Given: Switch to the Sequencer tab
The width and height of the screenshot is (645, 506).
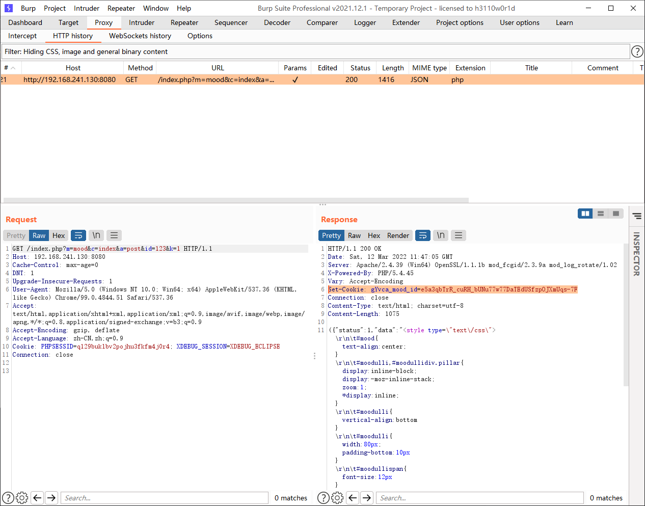Looking at the screenshot, I should (x=231, y=22).
